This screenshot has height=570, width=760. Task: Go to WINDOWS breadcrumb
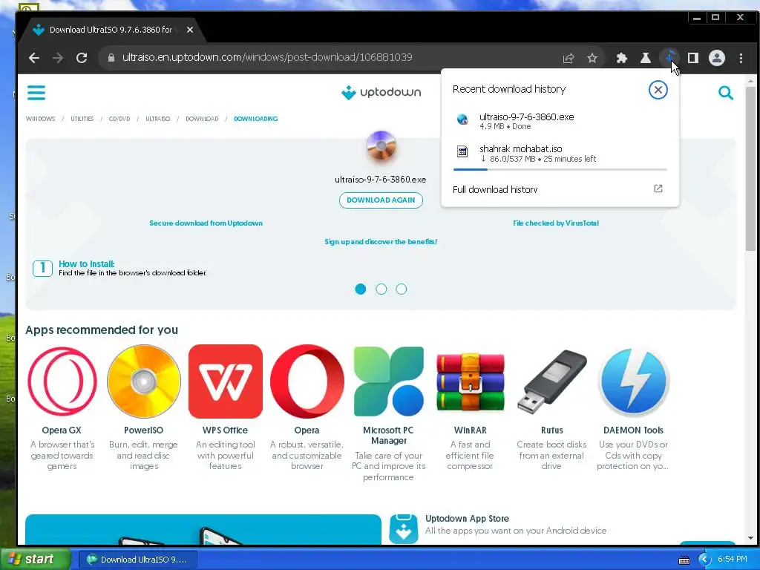point(40,119)
